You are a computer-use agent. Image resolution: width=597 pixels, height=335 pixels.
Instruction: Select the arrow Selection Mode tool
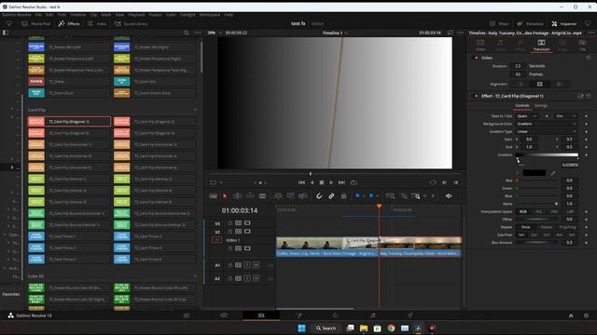(x=225, y=196)
